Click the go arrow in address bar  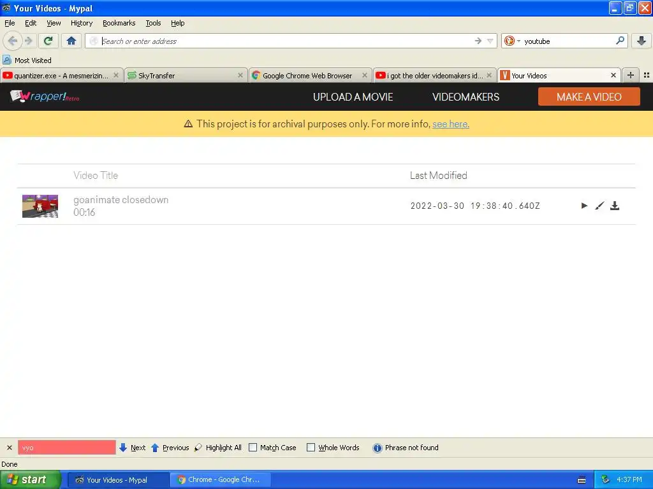tap(478, 41)
